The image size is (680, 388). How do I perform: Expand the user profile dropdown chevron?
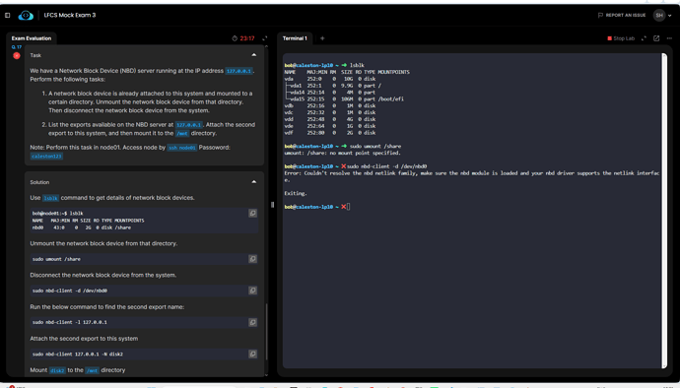pyautogui.click(x=669, y=16)
